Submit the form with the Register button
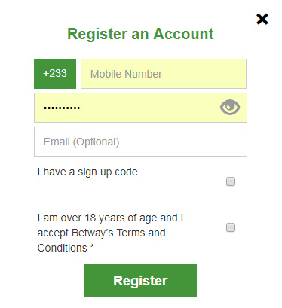Viewport: 282px width, 308px height. [x=140, y=281]
